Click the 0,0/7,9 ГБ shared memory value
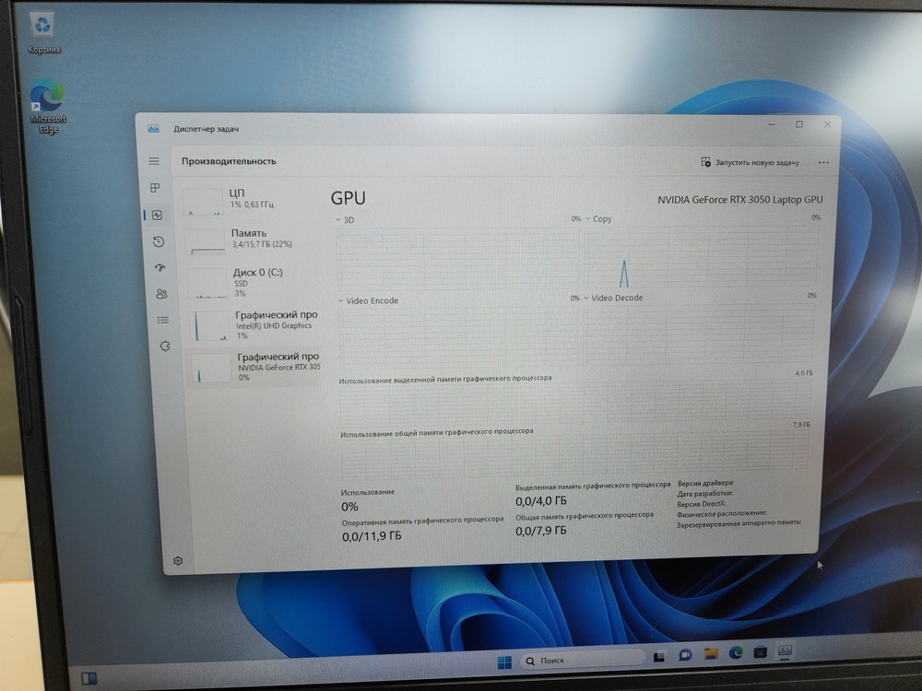922x691 pixels. click(541, 531)
